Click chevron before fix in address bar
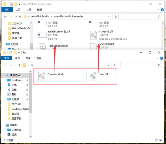 (28, 65)
